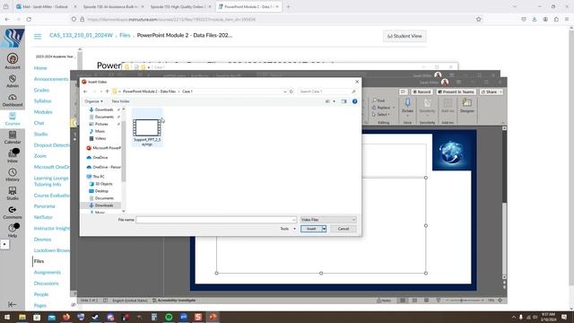
Task: Open History in Canvas global navigation
Action: pos(13,175)
